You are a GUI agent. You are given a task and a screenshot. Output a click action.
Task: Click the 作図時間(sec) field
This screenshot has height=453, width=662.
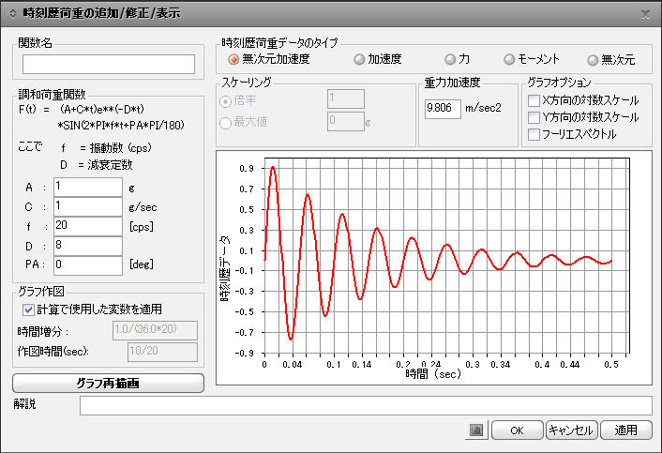pos(162,352)
